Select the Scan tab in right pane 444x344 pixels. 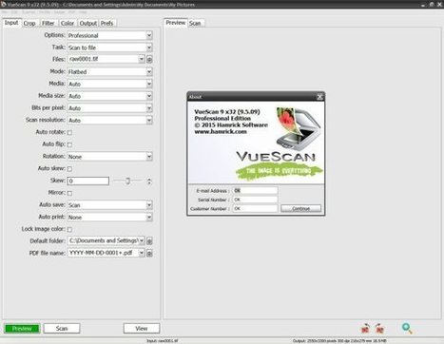[x=195, y=23]
